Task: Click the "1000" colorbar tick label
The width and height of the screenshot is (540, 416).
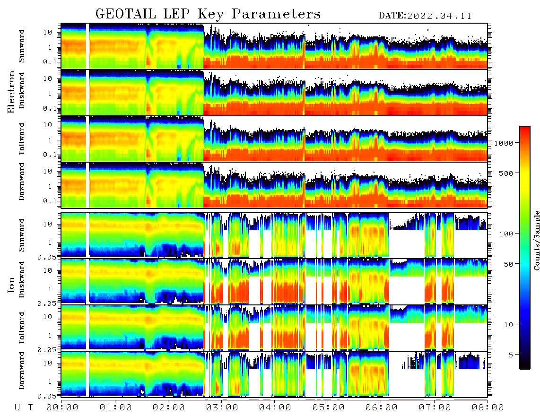Action: click(x=504, y=143)
